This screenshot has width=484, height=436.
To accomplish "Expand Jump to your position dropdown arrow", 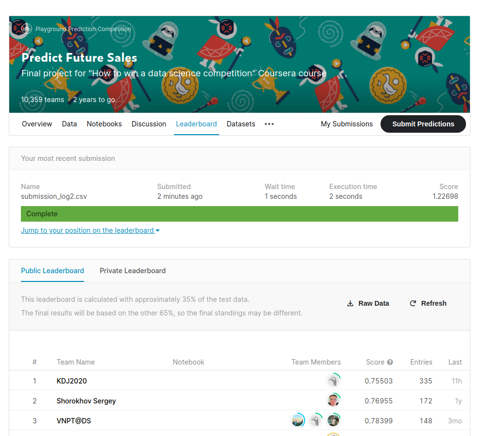I will coord(158,231).
